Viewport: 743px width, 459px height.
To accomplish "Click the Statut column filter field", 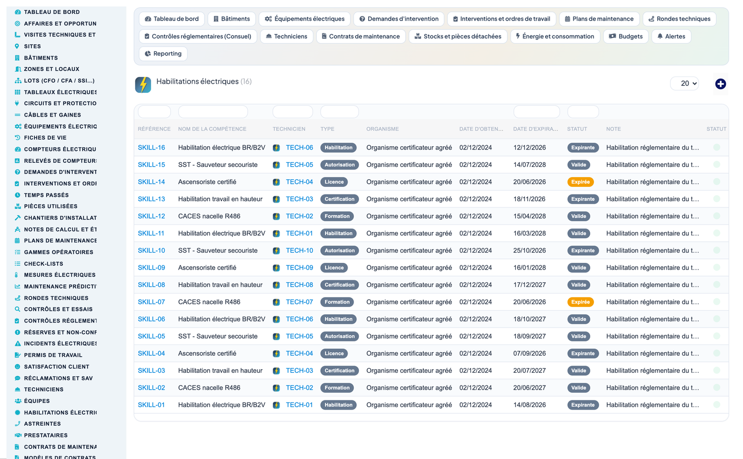I will click(x=583, y=111).
